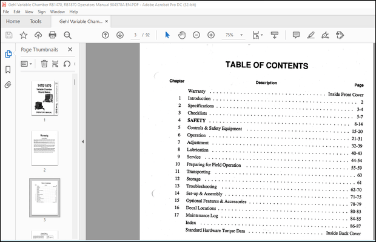
Task: Open the File menu
Action: [5, 12]
